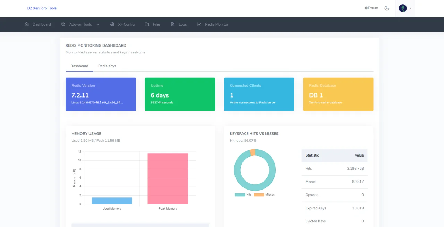Viewport: 444px width, 227px height.
Task: Open the DZ XenForo Tools home link
Action: pyautogui.click(x=42, y=8)
